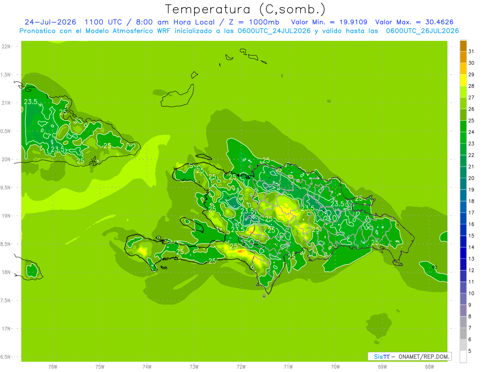This screenshot has width=482, height=372.
Task: Click the "8" color bar label
Action: click(x=470, y=316)
